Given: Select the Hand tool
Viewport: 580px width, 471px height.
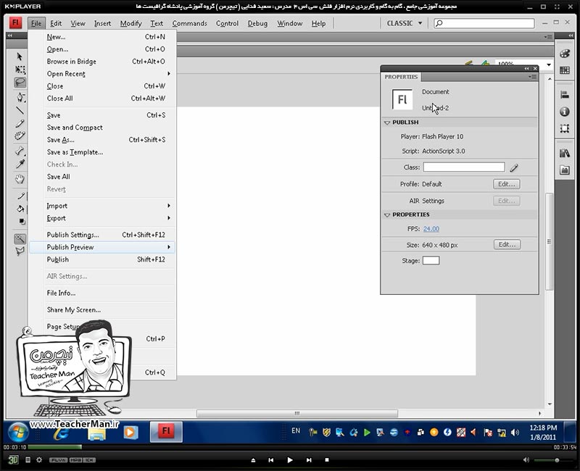Looking at the screenshot, I should click(20, 180).
